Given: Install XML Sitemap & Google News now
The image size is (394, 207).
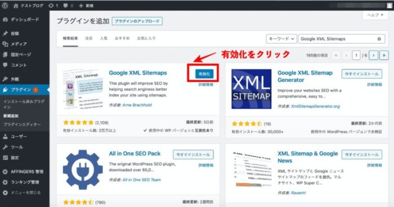Looking at the screenshot, I should [362, 154].
